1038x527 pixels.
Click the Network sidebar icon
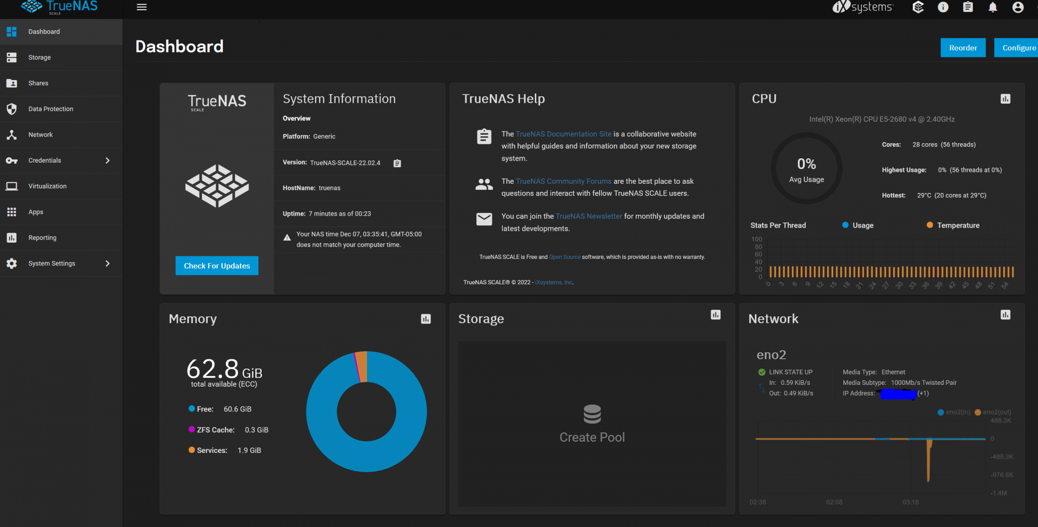point(11,135)
